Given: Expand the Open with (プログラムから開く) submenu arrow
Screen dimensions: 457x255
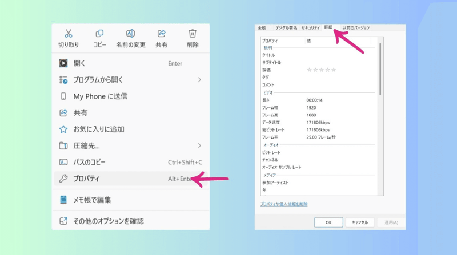Looking at the screenshot, I should [x=199, y=80].
